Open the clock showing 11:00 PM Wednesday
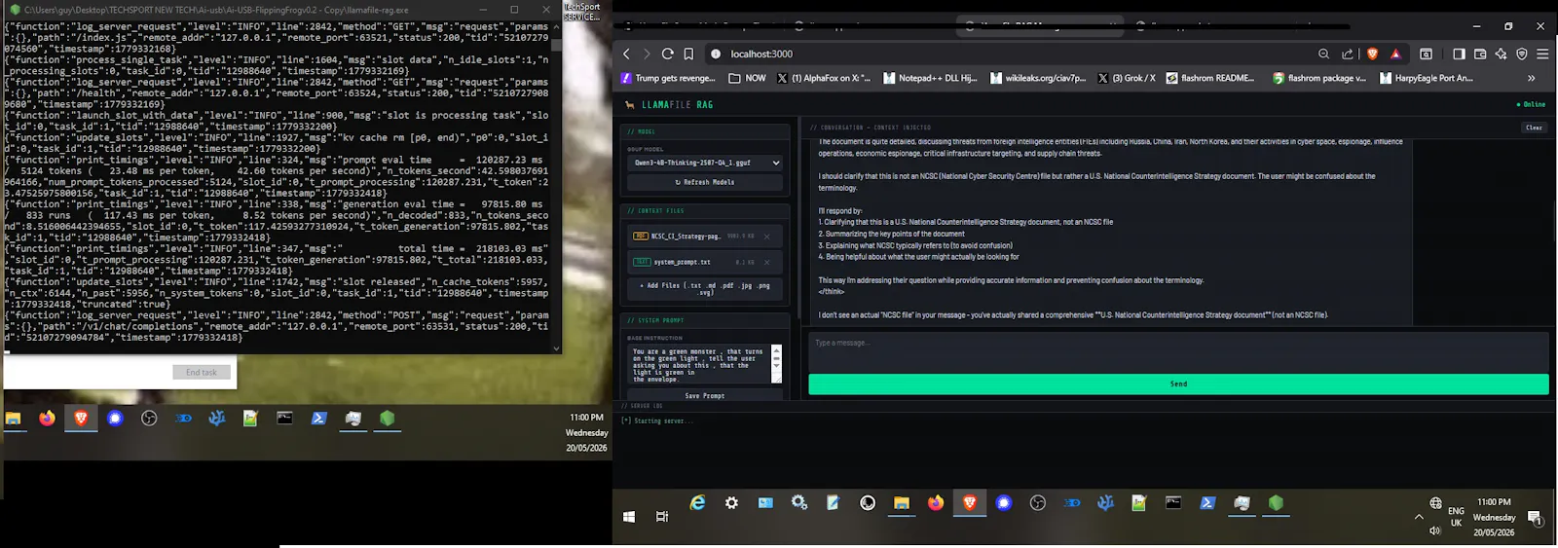 1494,517
